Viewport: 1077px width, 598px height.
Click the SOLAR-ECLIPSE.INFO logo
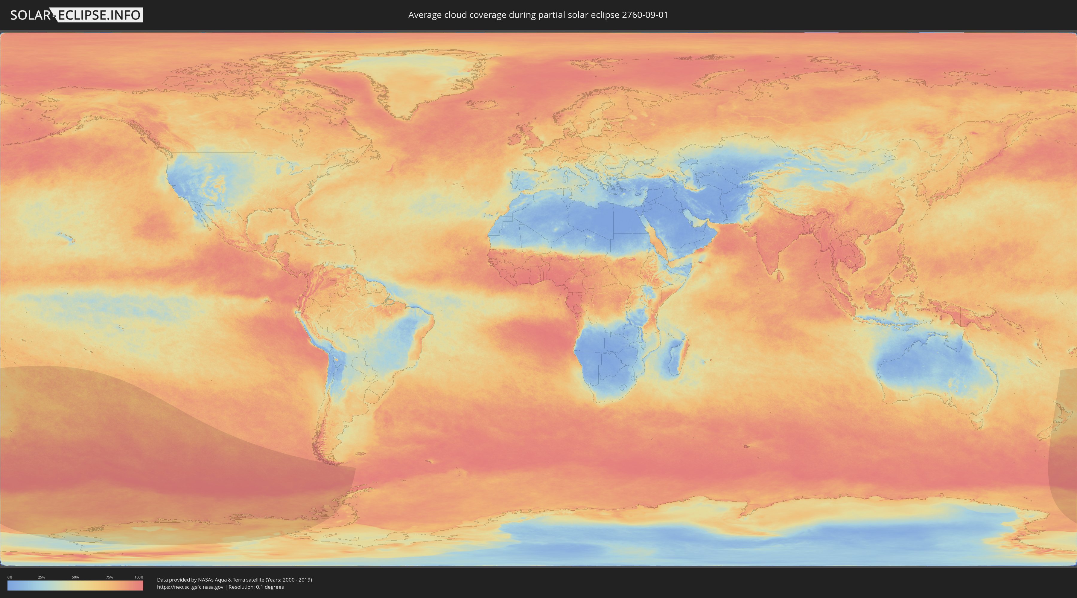coord(77,15)
